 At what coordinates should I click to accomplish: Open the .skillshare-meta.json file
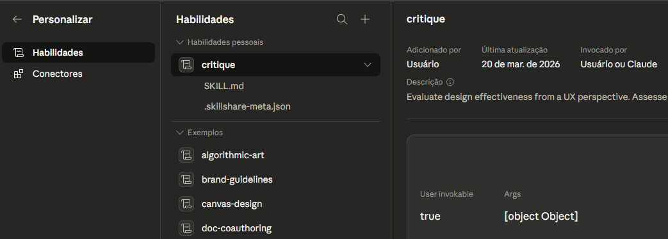point(247,106)
